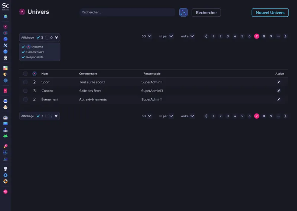Open the top 'ordre' dropdown
This screenshot has width=297, height=211.
(187, 36)
